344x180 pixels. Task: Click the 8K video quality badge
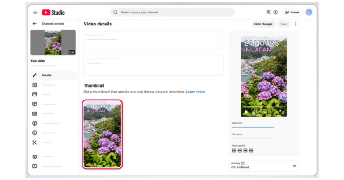[x=251, y=151]
